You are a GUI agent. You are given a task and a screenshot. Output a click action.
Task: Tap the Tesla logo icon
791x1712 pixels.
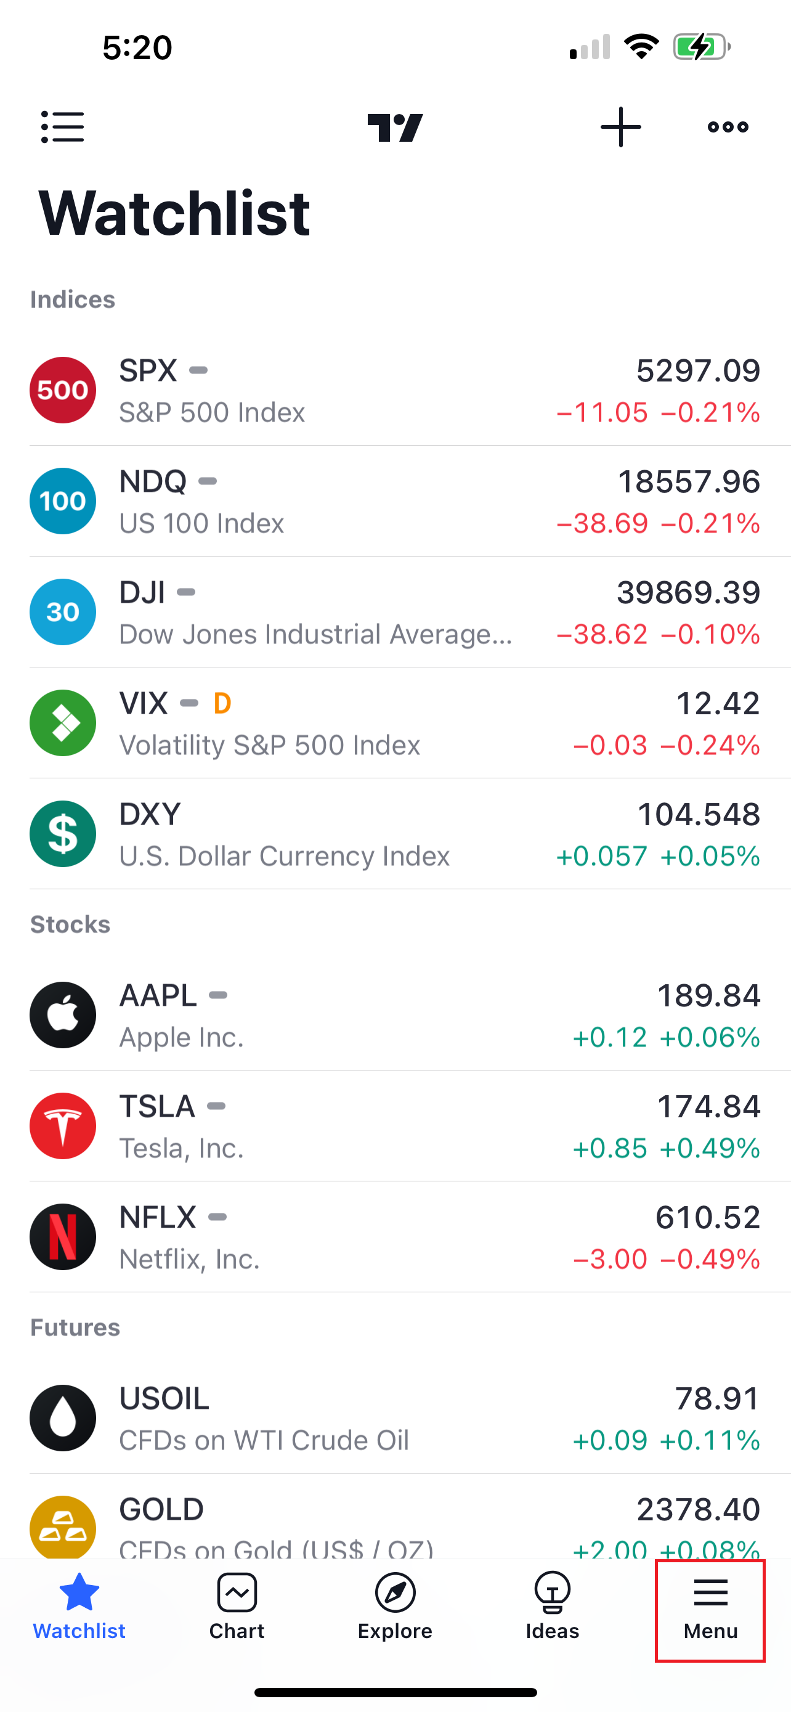pos(62,1126)
